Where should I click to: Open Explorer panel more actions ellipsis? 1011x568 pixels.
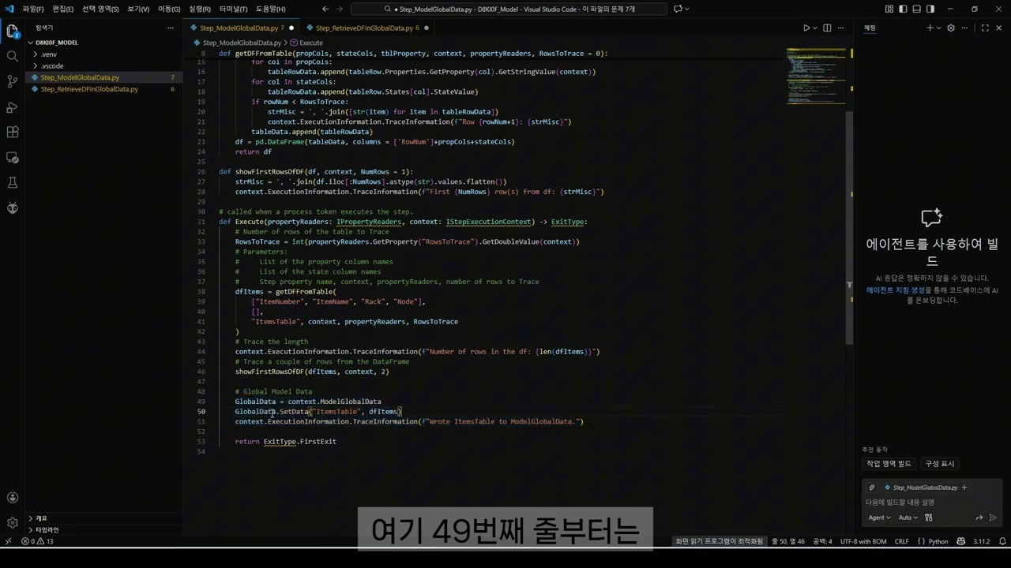click(170, 28)
